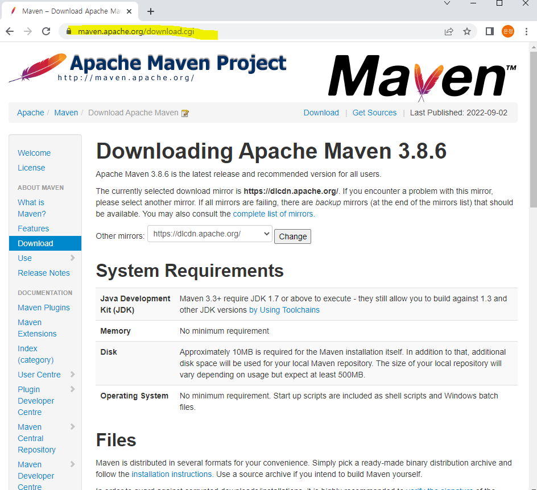The width and height of the screenshot is (537, 490).
Task: Open the complete list of mirrors link
Action: click(274, 214)
